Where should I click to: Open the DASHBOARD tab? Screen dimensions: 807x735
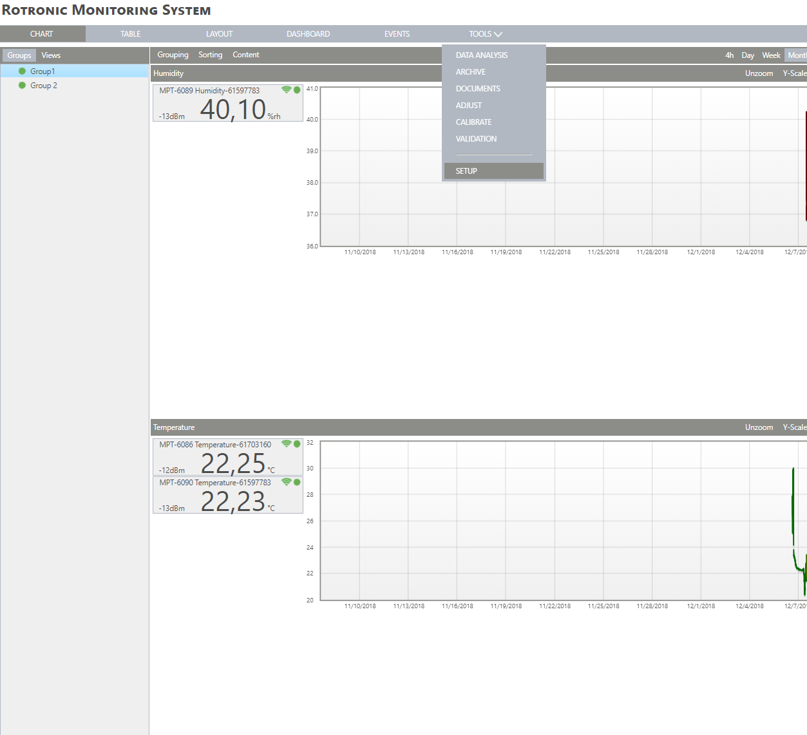[x=308, y=34]
